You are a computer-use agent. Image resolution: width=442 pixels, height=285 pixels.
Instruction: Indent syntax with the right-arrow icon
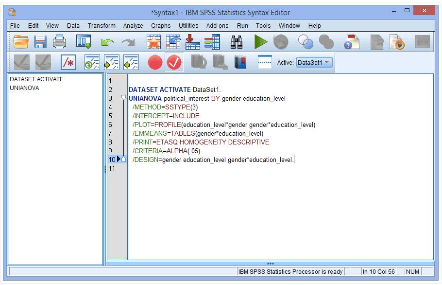point(111,62)
